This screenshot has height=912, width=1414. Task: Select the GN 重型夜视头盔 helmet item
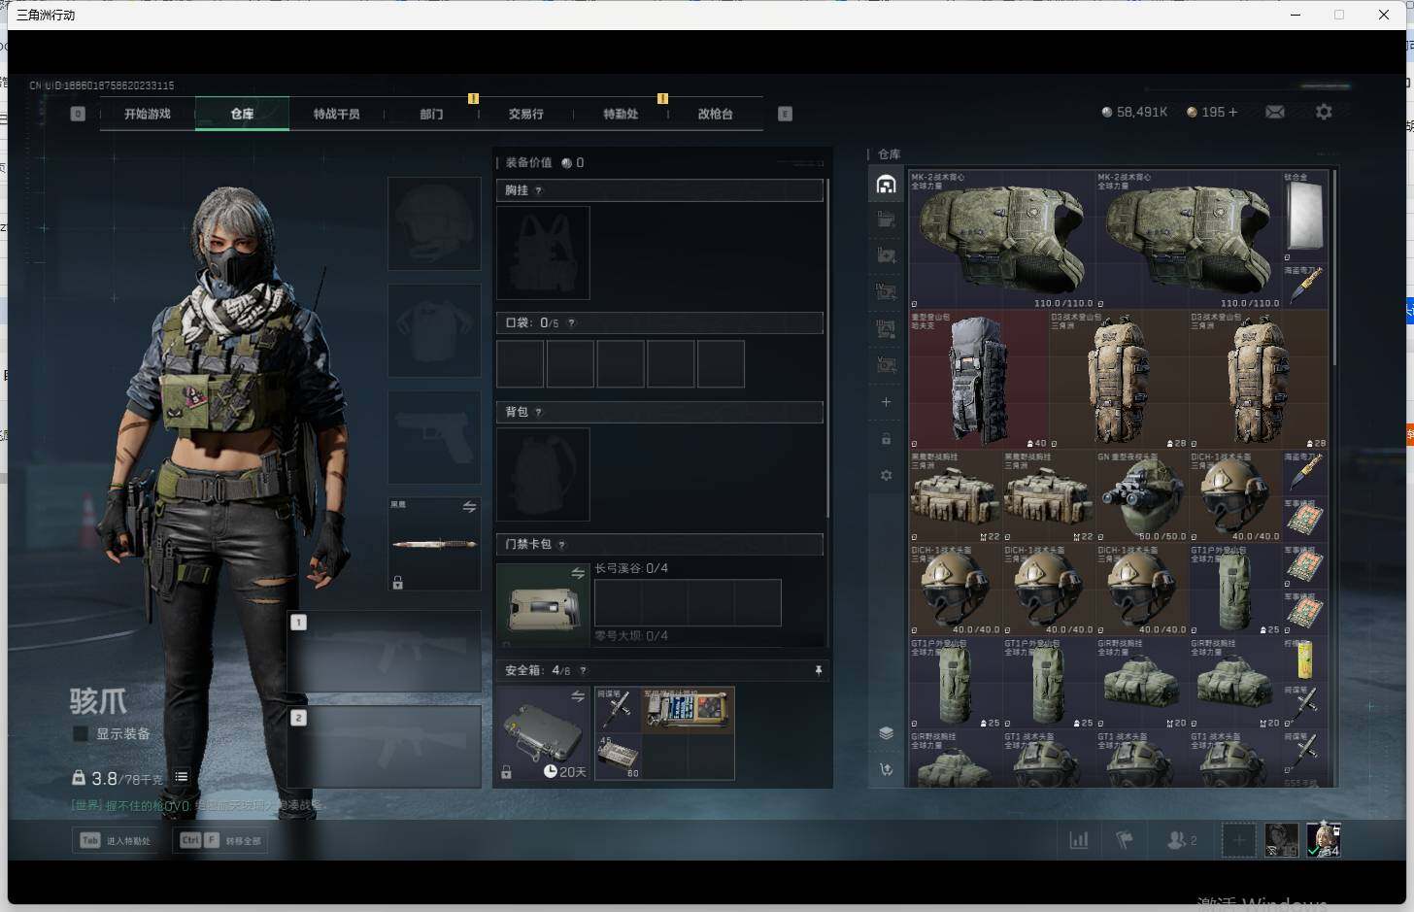tap(1141, 496)
